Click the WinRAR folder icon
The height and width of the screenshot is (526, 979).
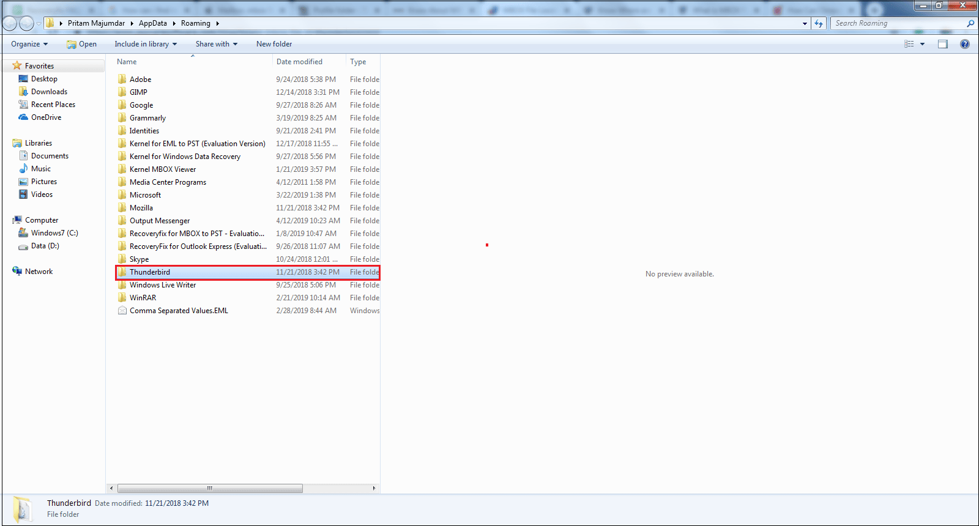click(122, 297)
